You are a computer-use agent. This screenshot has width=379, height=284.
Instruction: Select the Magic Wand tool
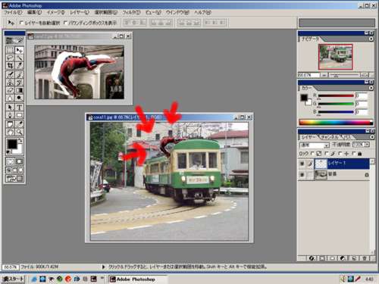19,58
